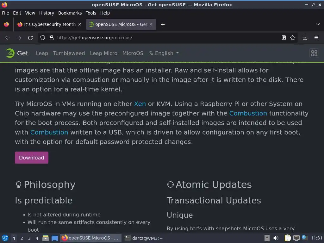Open tracking protection shield panel
The image size is (324, 243).
(43, 38)
